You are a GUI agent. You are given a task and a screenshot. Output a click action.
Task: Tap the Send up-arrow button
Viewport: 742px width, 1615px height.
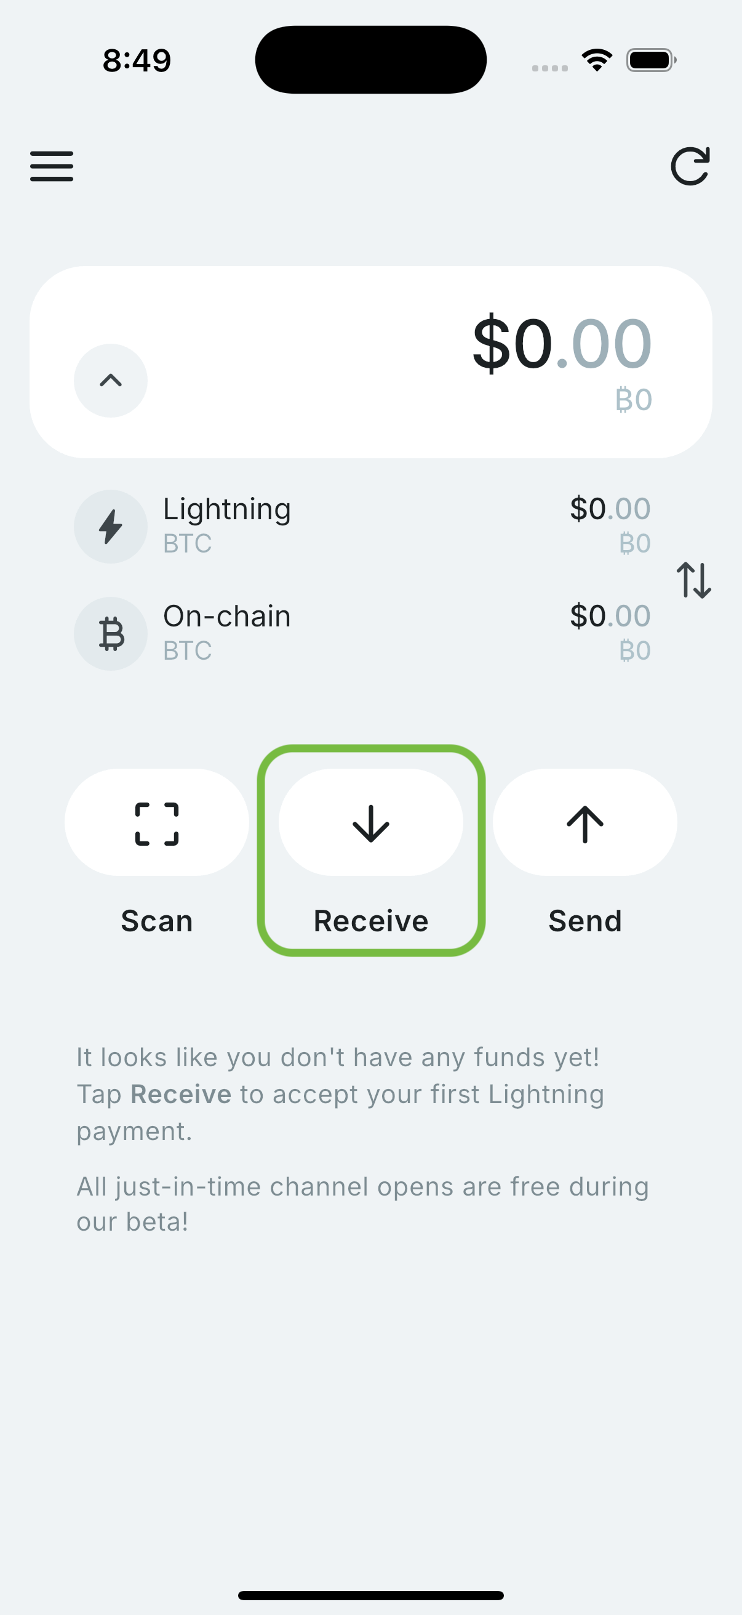(x=585, y=822)
